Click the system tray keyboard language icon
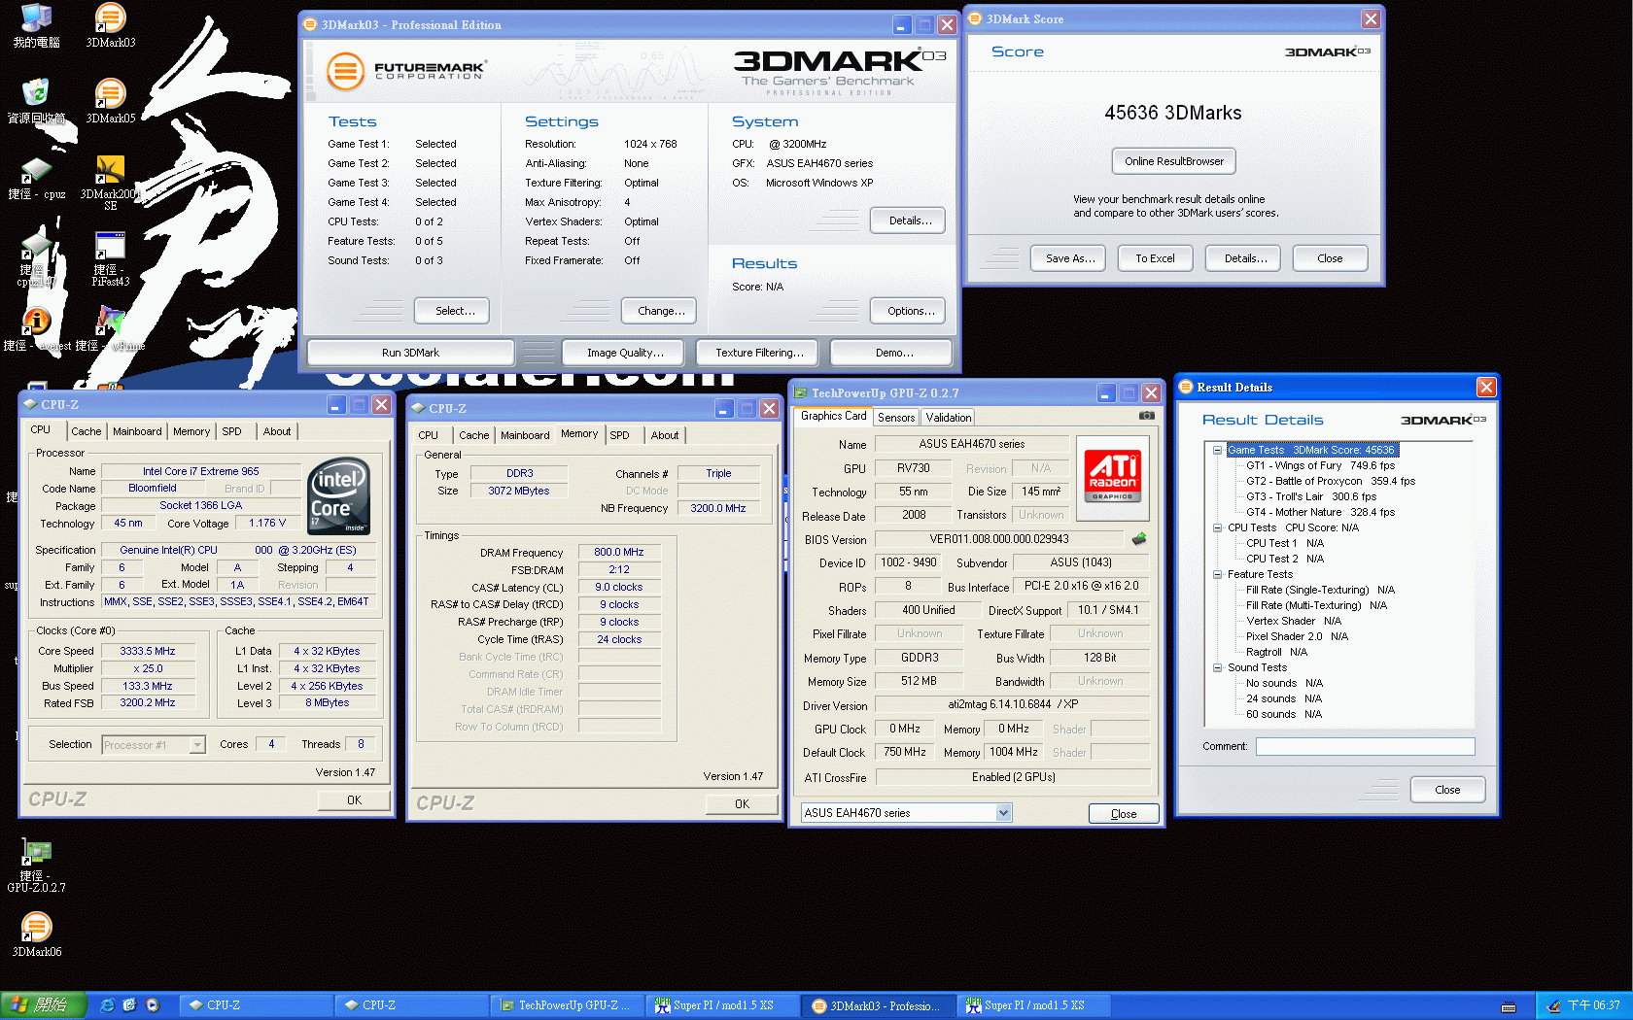 pos(1509,1006)
